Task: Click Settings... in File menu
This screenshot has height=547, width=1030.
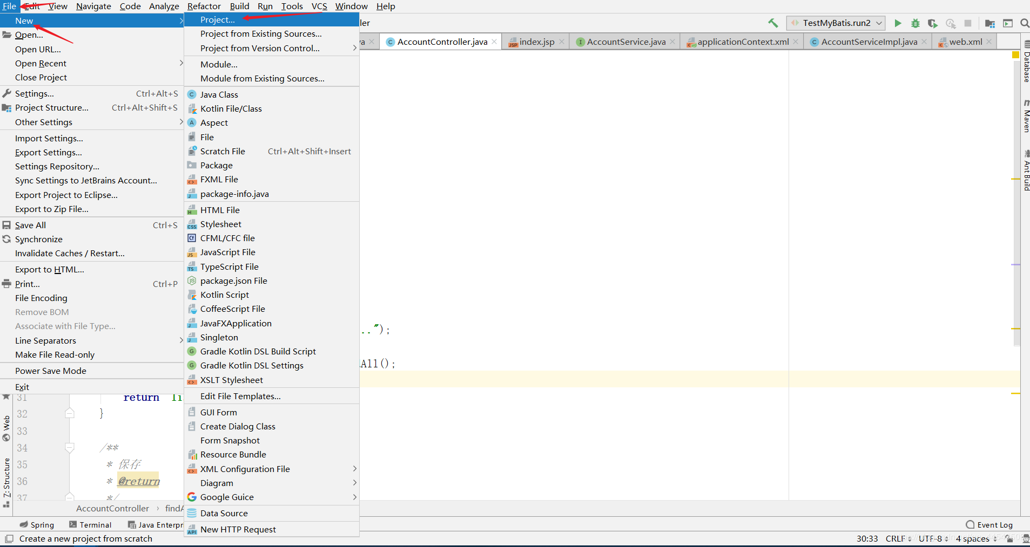Action: (92, 93)
